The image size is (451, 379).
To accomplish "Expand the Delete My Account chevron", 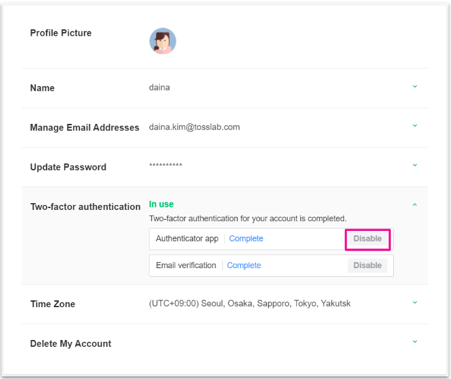I will pos(415,342).
